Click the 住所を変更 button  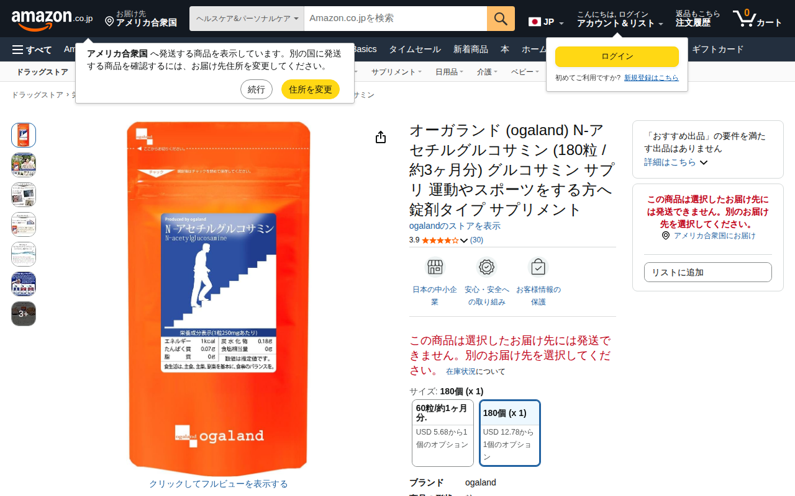[311, 89]
